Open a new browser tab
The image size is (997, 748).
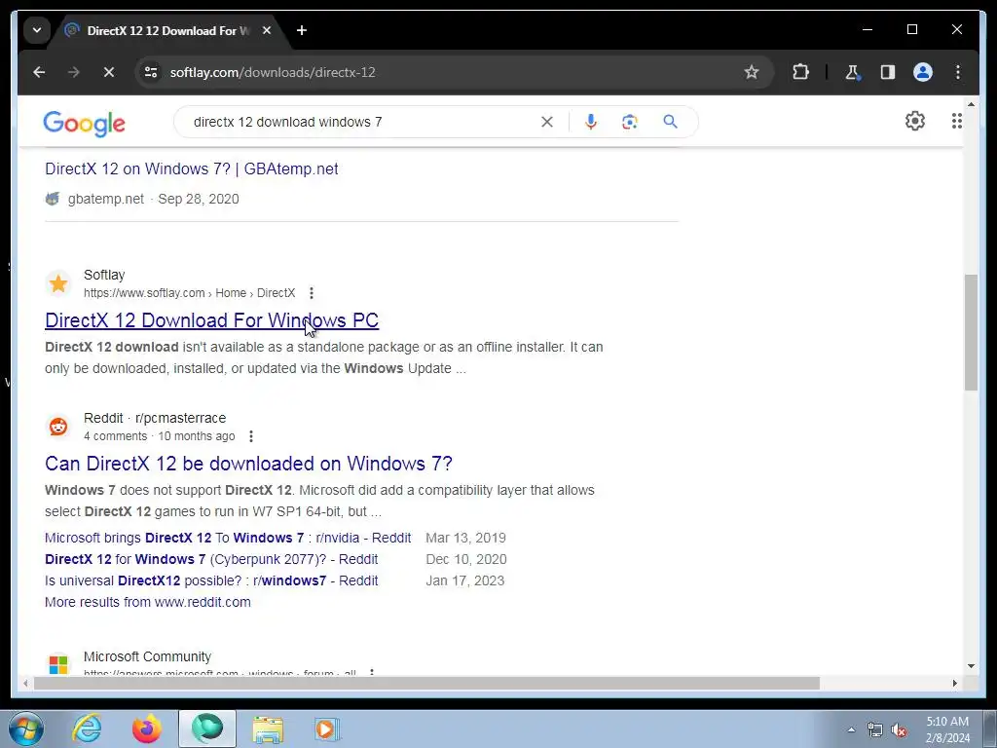(x=302, y=30)
